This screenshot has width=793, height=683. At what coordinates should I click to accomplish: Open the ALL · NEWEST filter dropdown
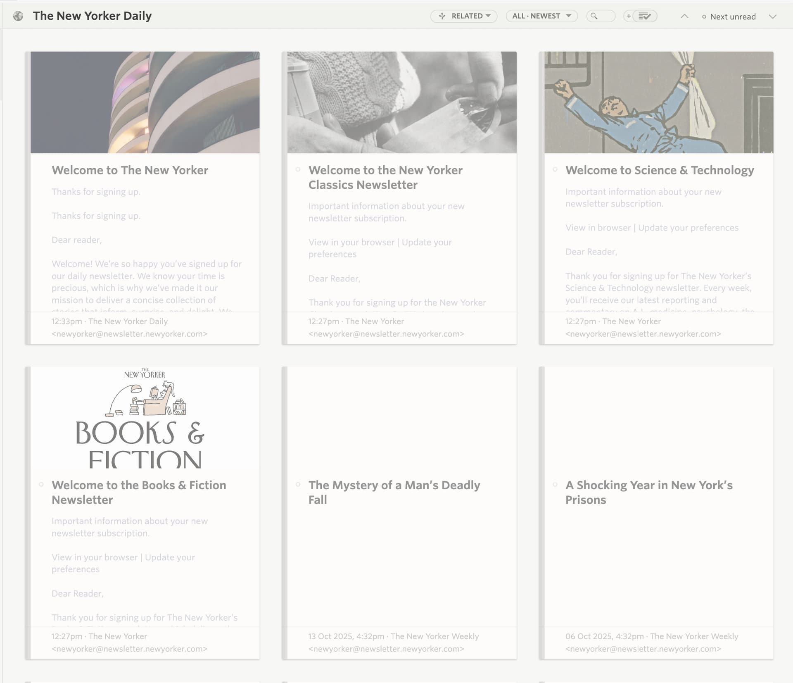pyautogui.click(x=541, y=16)
